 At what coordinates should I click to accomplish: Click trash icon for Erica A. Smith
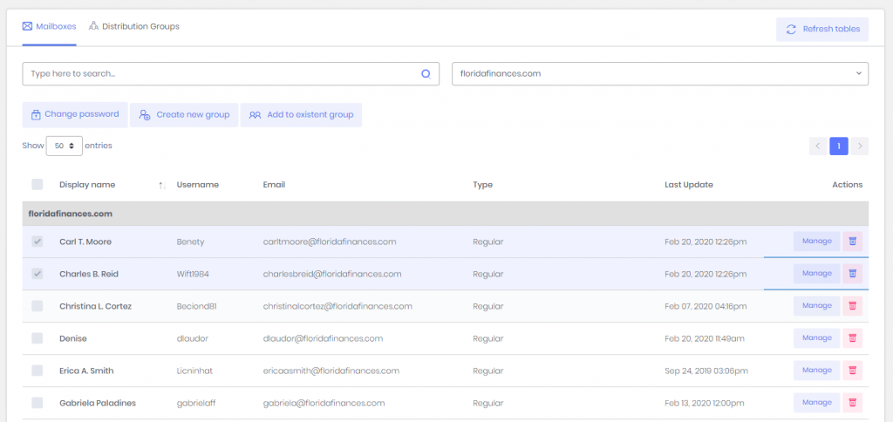tap(853, 371)
